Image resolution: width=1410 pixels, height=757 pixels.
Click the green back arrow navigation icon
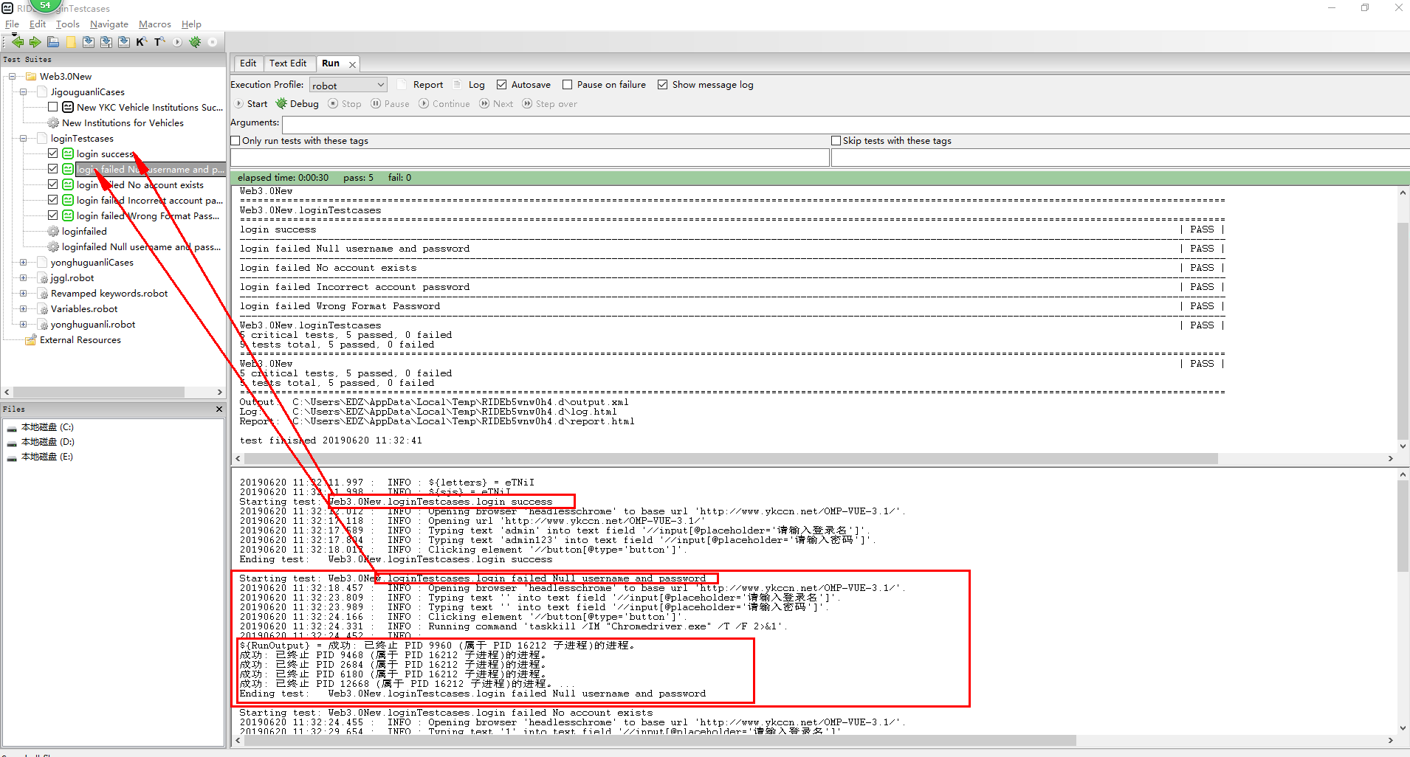18,42
